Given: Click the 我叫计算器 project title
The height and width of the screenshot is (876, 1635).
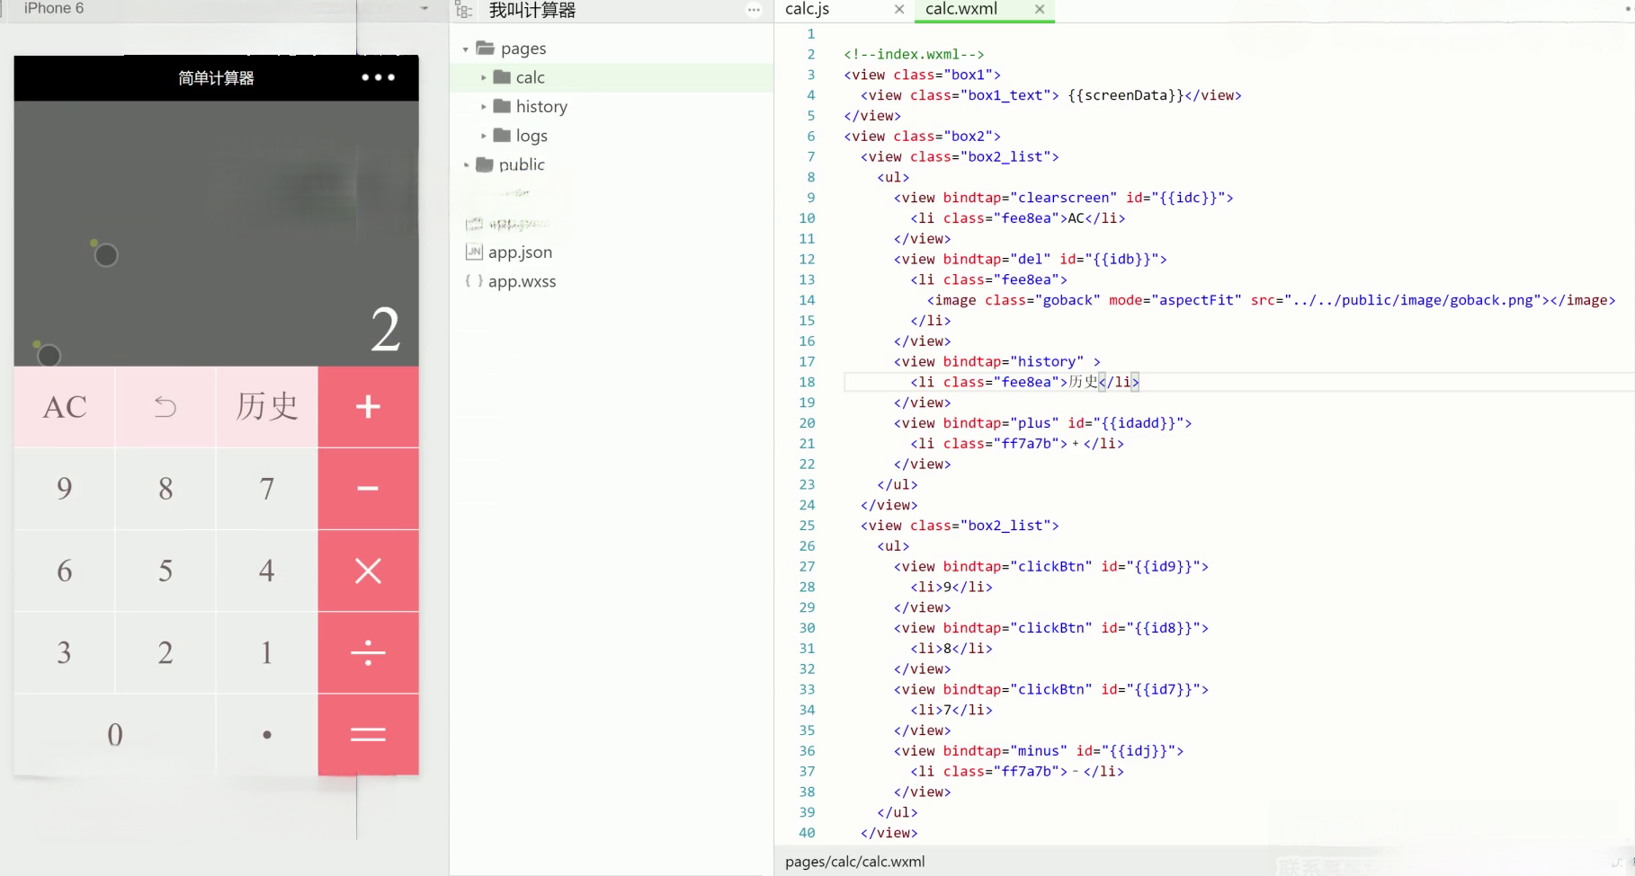Looking at the screenshot, I should coord(532,10).
